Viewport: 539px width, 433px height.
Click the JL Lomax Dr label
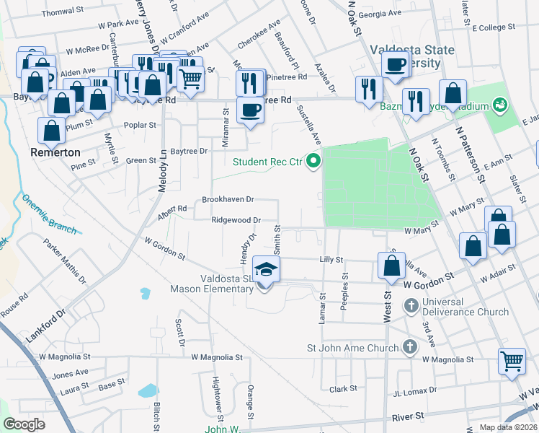[x=415, y=392]
